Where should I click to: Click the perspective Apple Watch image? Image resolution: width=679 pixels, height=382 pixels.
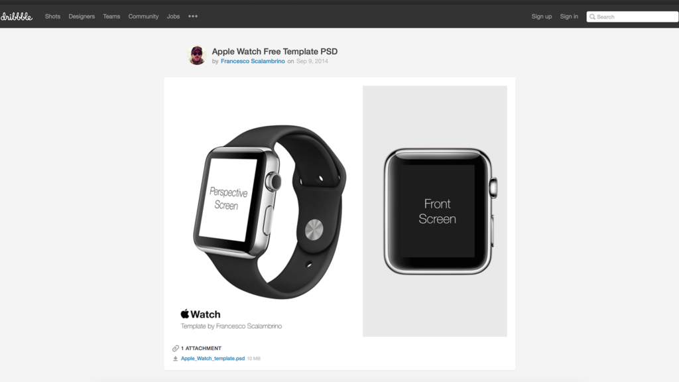coord(269,212)
